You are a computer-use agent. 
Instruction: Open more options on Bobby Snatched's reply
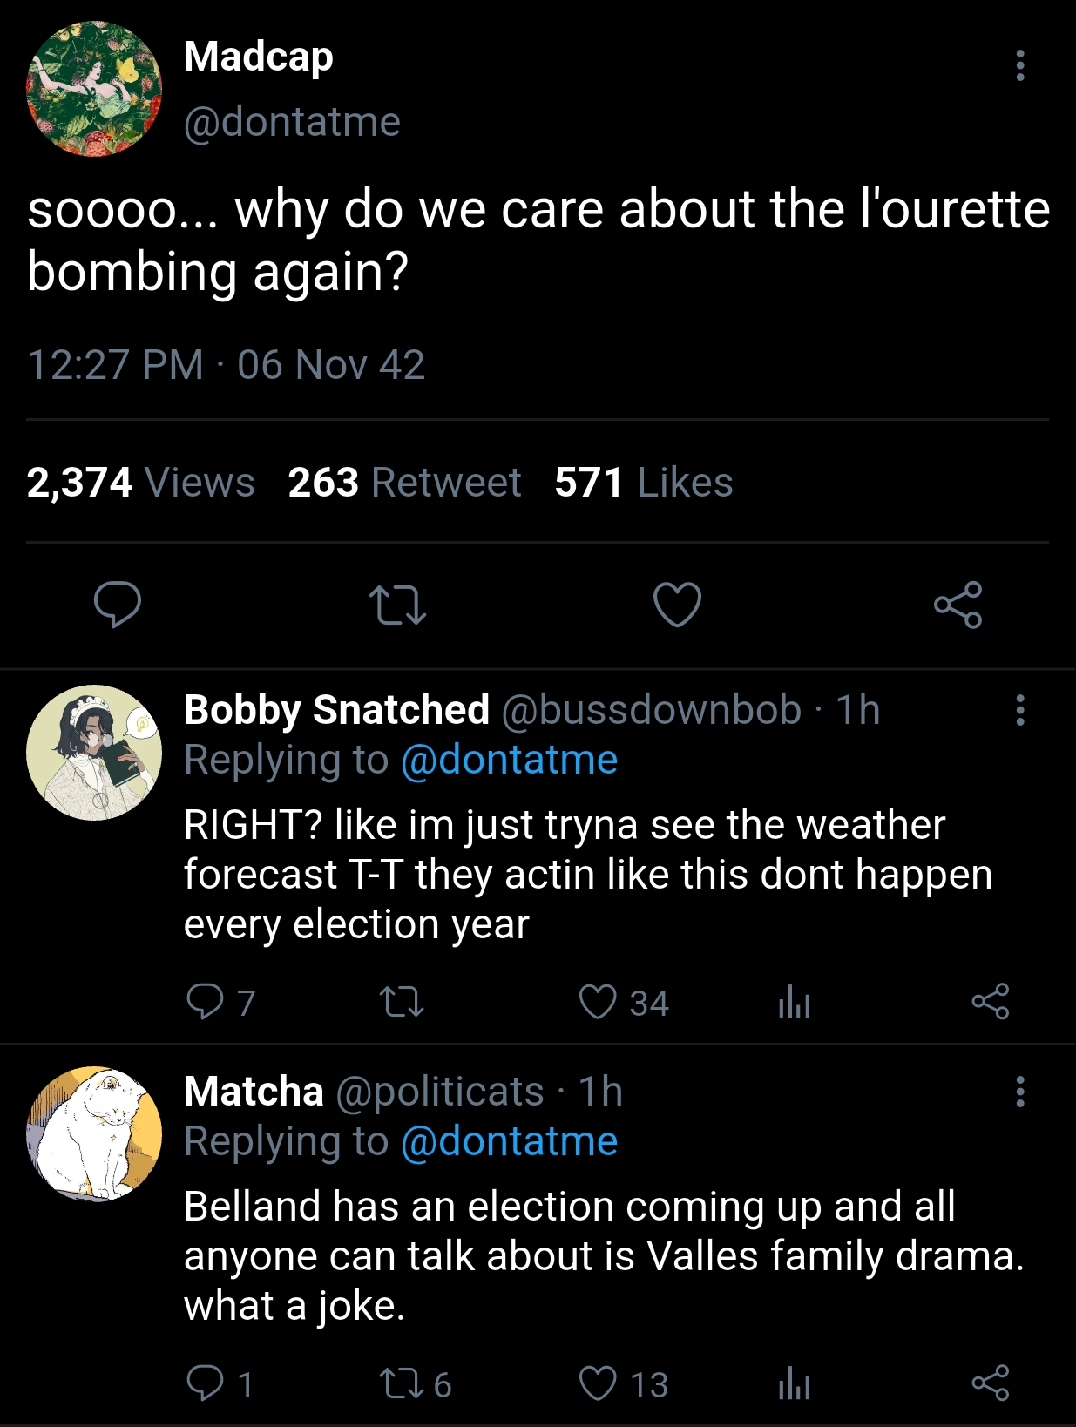[x=1020, y=710]
